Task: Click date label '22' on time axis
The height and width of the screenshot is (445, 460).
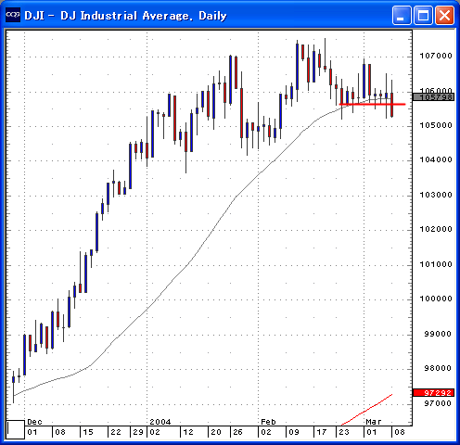Action: (x=116, y=432)
